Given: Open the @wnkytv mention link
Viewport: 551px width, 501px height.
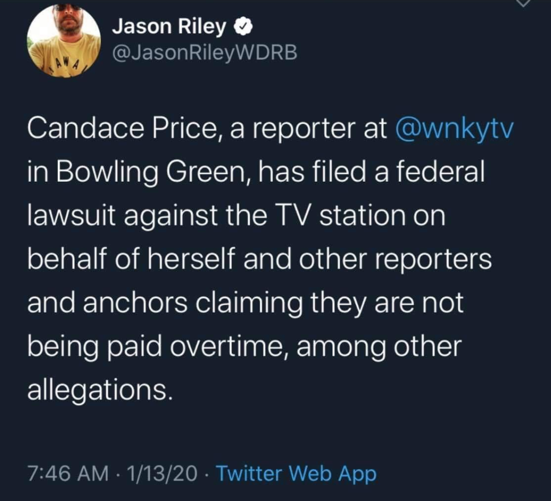Looking at the screenshot, I should [x=455, y=130].
